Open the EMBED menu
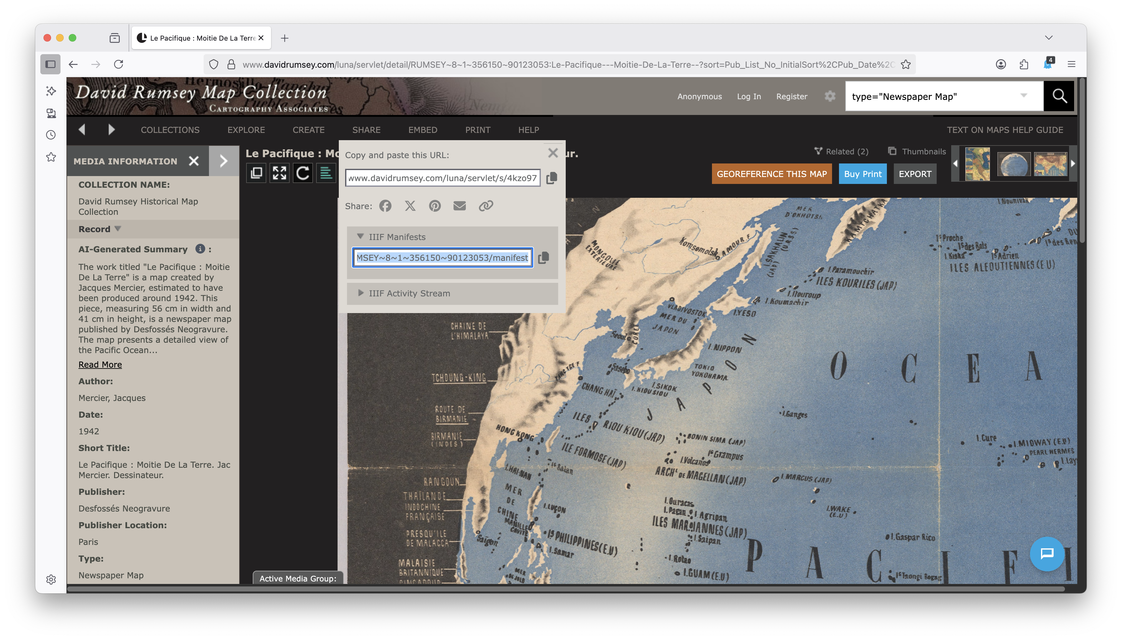The width and height of the screenshot is (1122, 640). [422, 130]
